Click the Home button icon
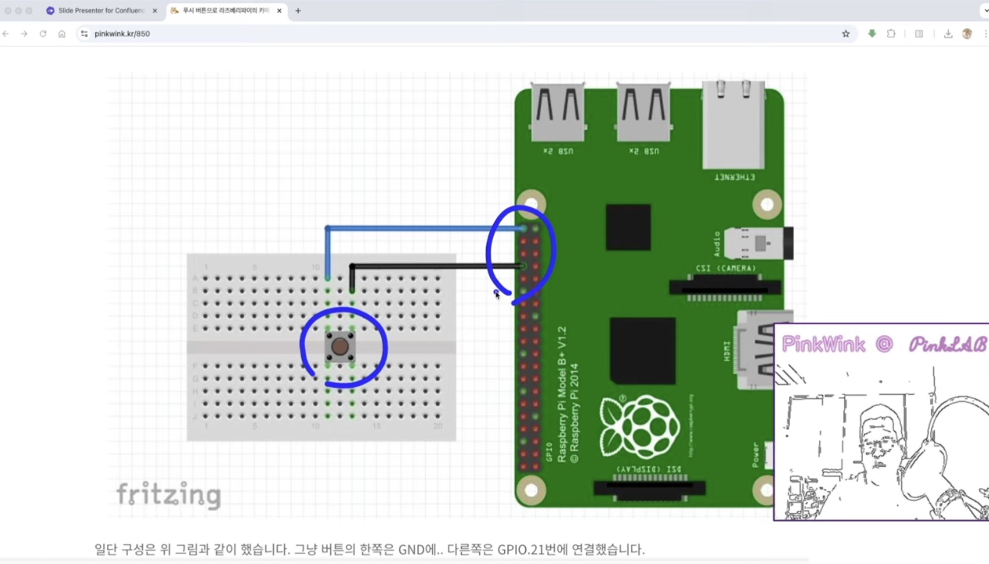Viewport: 989px width, 564px height. pos(62,34)
